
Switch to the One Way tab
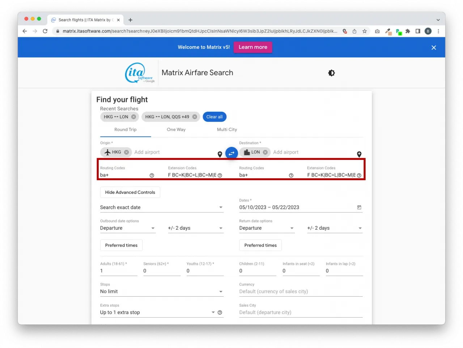coord(176,130)
